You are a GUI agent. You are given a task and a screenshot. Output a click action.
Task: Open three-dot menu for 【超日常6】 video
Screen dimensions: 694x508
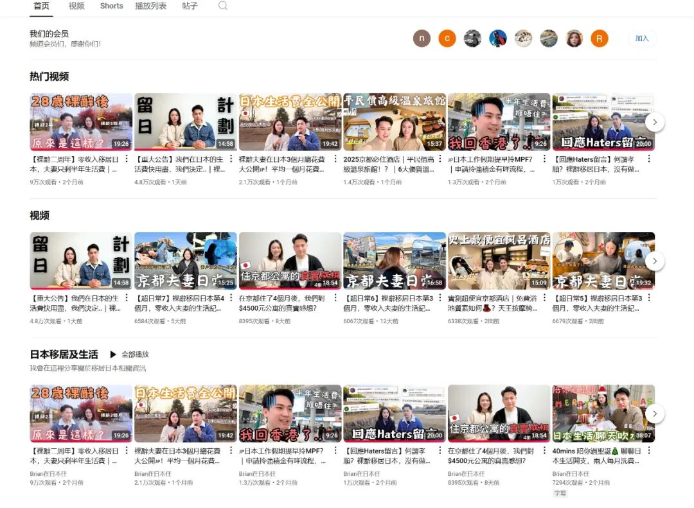pos(440,298)
